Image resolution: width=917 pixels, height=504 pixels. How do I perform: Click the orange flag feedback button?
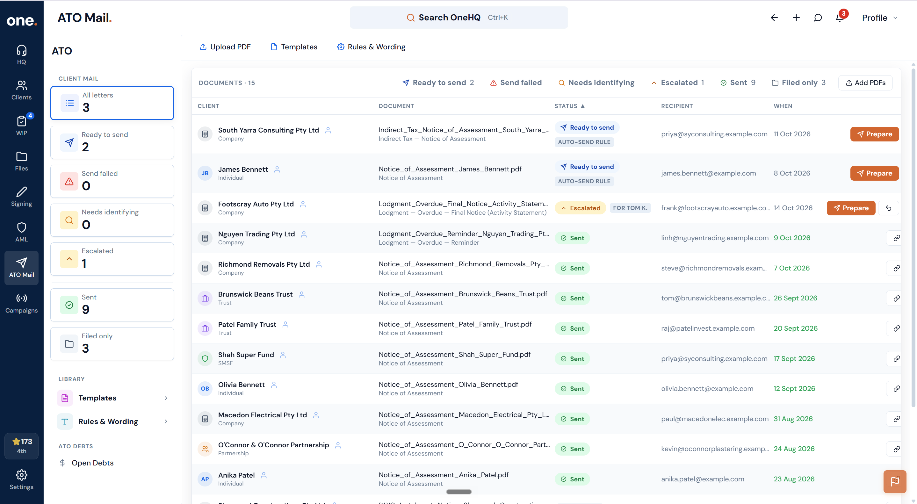pos(895,482)
